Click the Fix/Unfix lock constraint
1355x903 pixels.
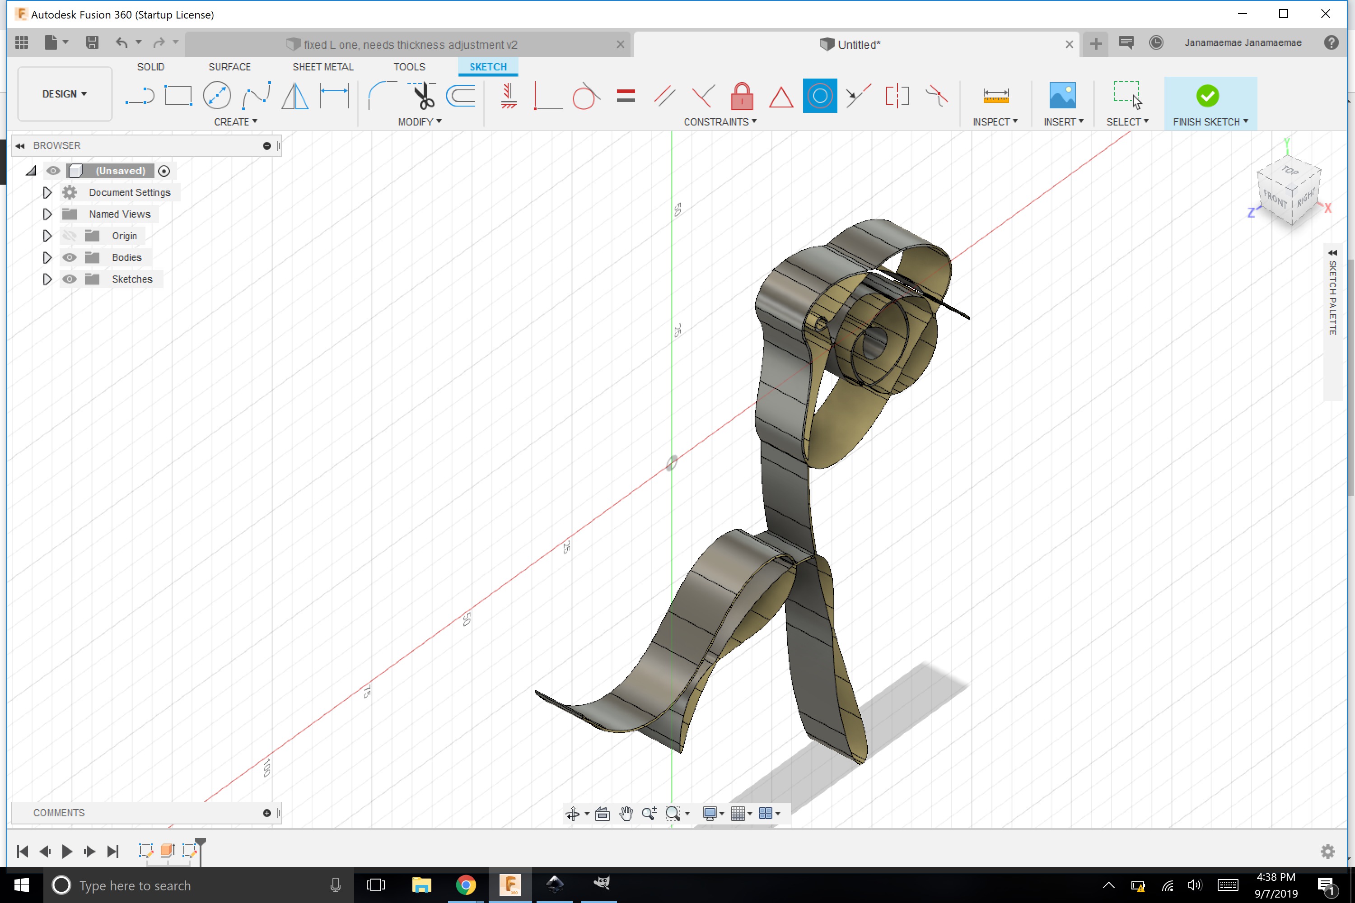tap(742, 96)
